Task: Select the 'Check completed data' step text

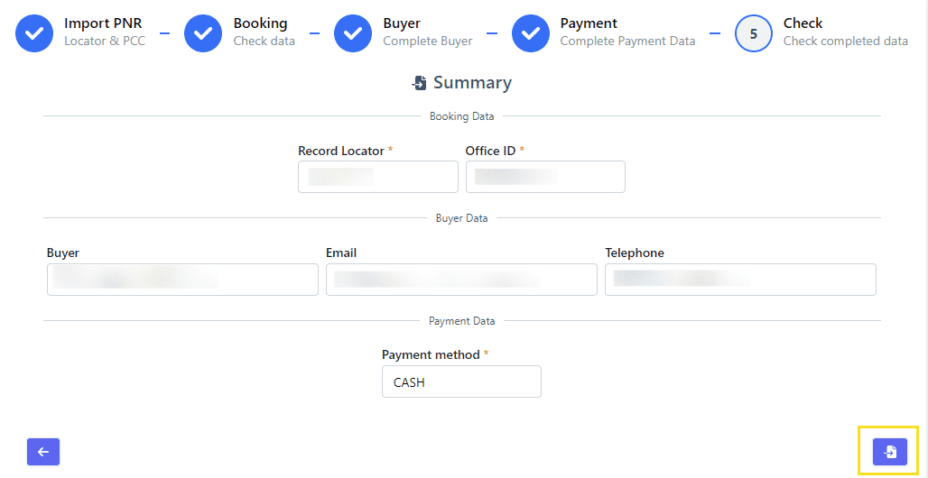Action: tap(845, 41)
